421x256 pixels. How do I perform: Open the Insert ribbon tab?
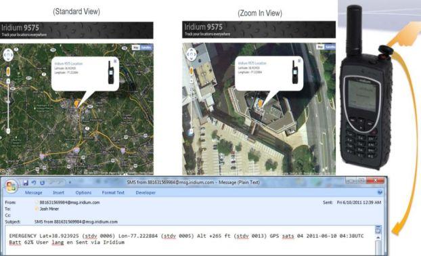point(58,192)
